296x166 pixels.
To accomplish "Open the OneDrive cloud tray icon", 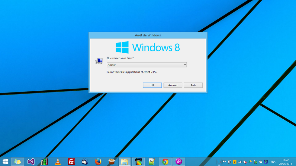I will [261, 162].
